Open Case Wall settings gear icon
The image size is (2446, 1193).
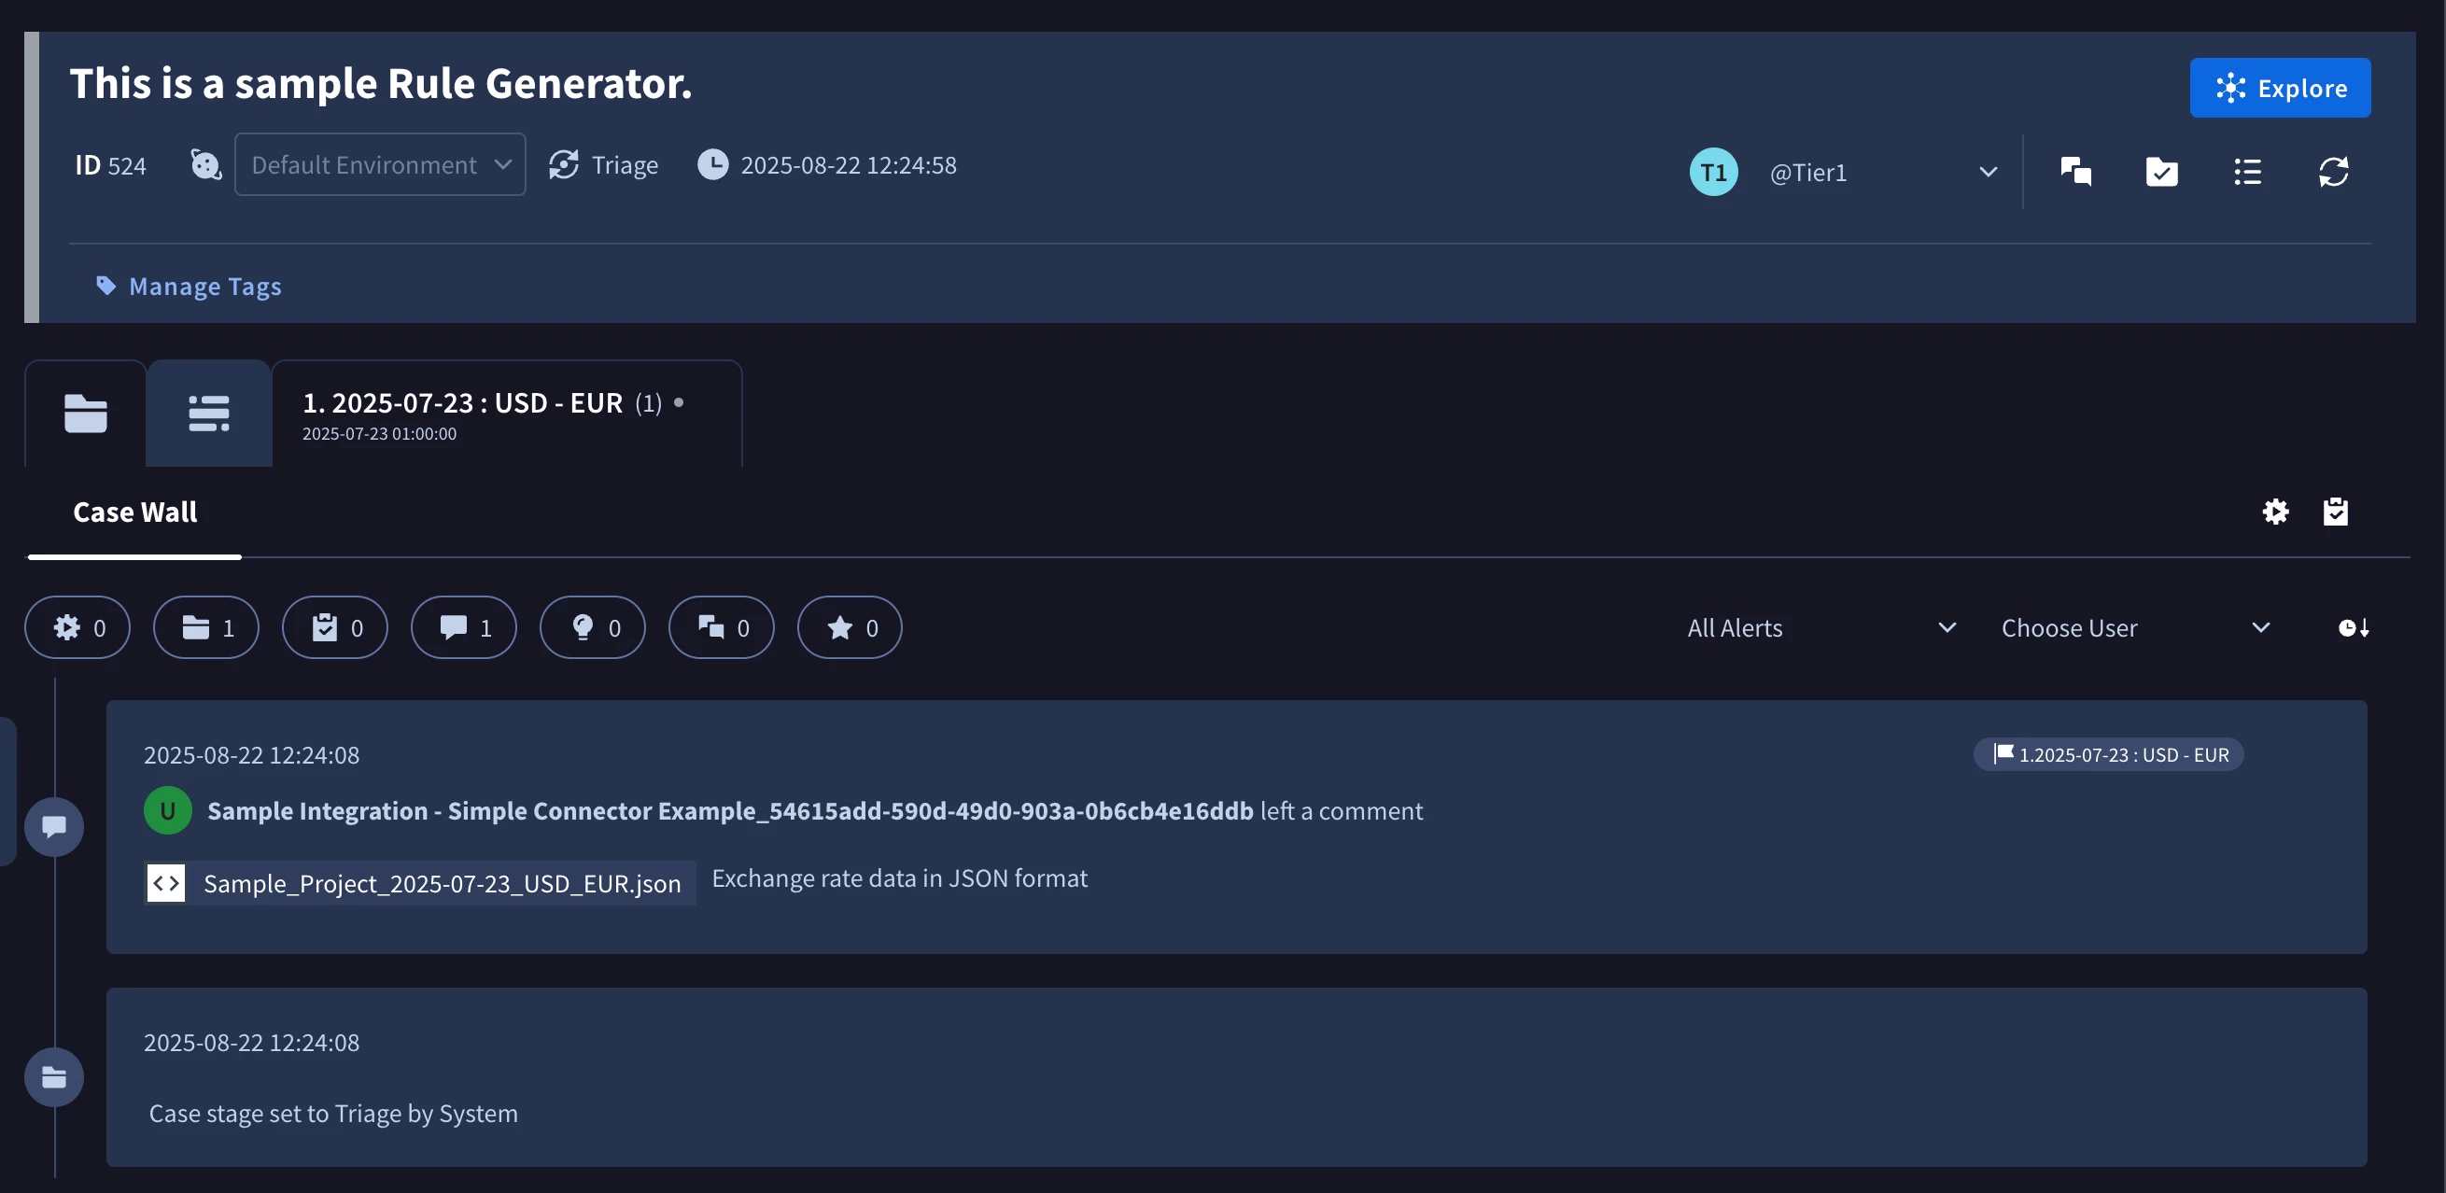pos(2275,512)
